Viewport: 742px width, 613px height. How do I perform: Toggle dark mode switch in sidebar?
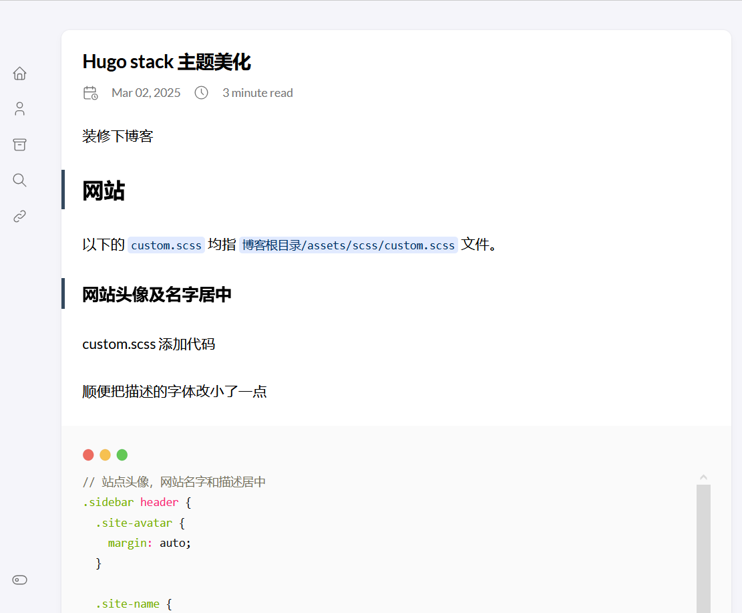point(20,580)
